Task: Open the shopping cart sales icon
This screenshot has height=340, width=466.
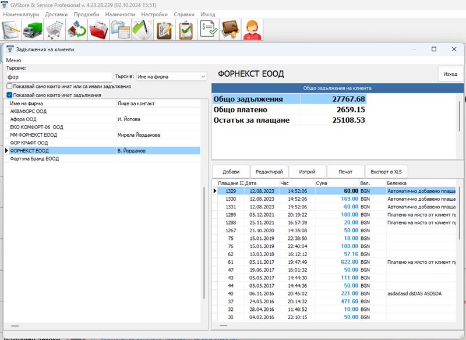Action: point(55,30)
